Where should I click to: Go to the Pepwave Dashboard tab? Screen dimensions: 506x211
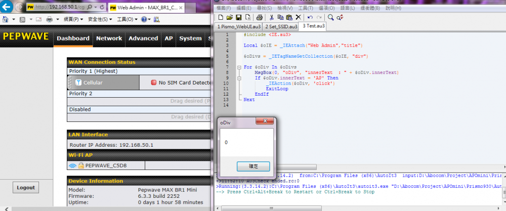[x=73, y=38]
